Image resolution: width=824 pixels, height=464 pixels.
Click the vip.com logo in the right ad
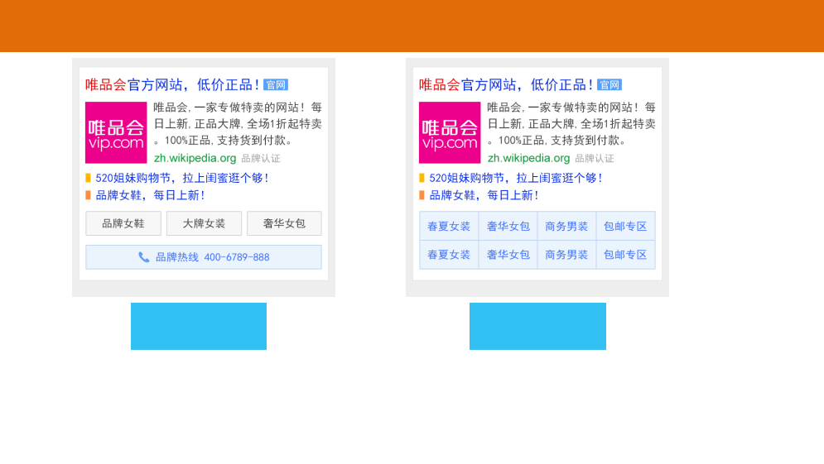(x=450, y=132)
